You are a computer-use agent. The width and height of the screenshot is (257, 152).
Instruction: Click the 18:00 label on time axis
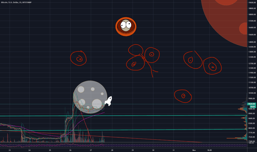[x=209, y=150]
